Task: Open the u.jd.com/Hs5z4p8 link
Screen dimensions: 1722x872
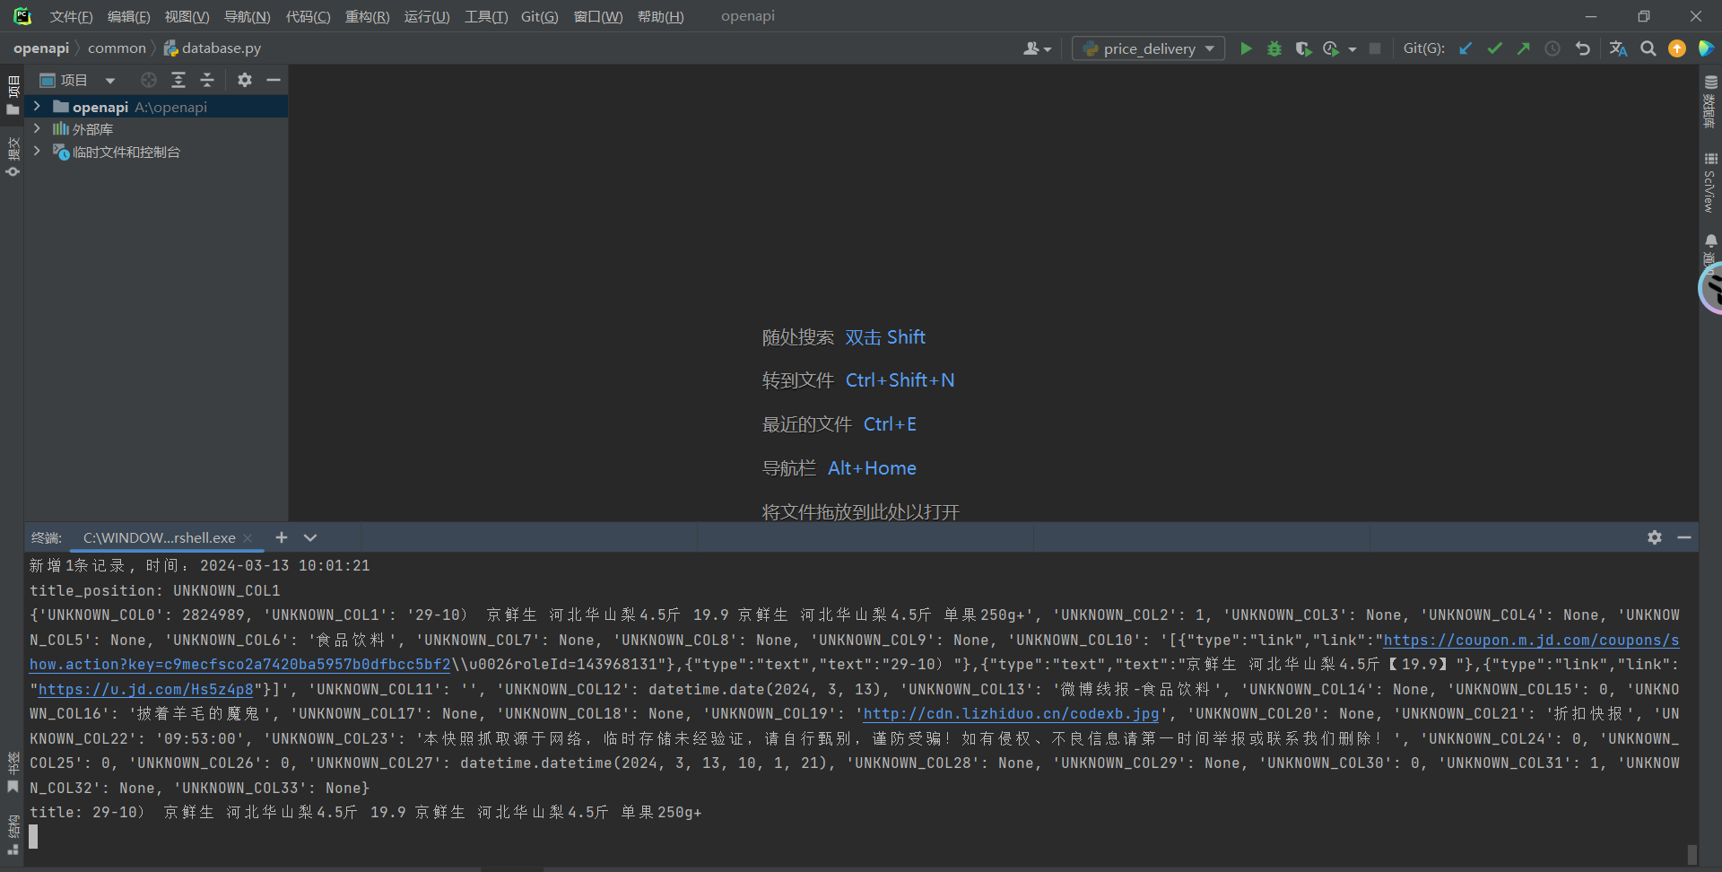Action: coord(145,689)
